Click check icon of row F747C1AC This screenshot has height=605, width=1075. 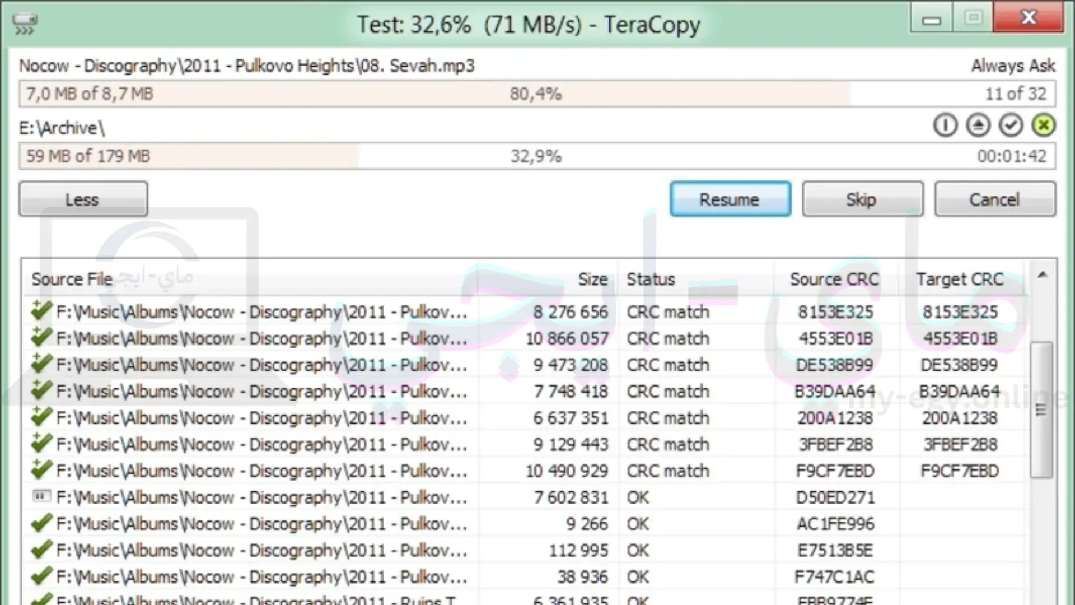click(x=41, y=576)
